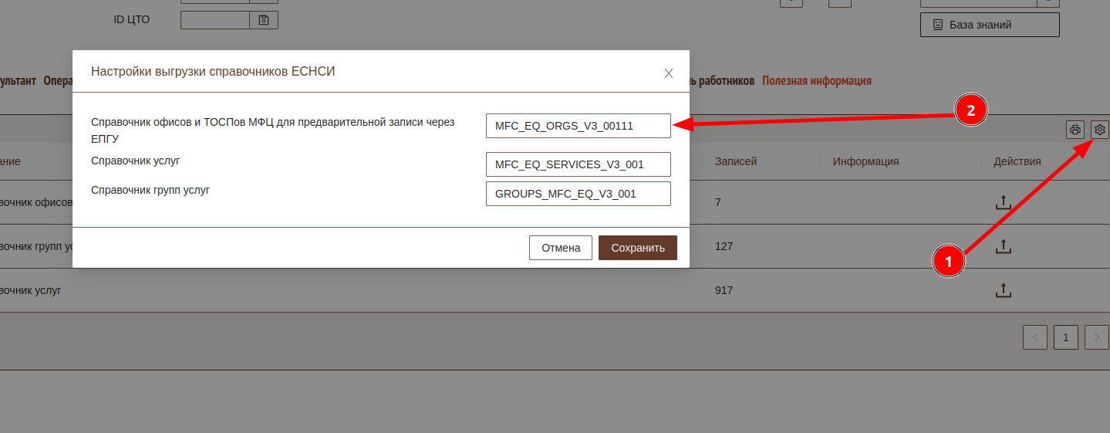Open the gear settings icon above the table

1100,130
